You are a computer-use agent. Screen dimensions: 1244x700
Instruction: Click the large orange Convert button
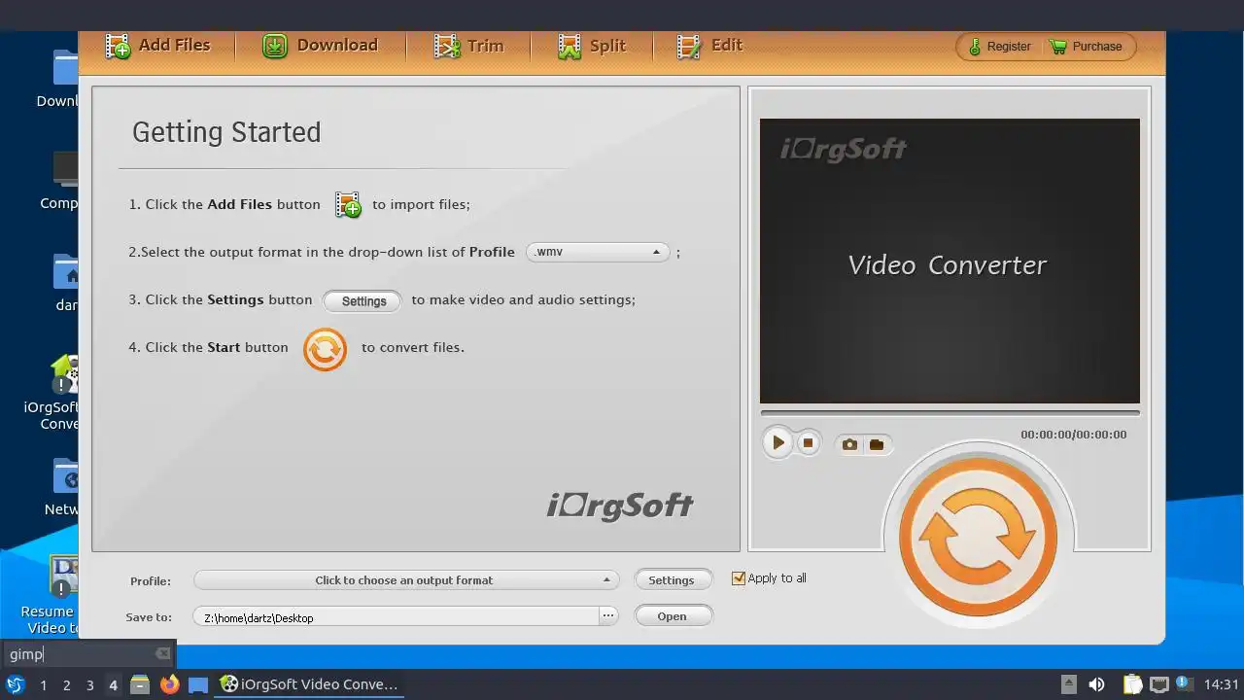978,538
